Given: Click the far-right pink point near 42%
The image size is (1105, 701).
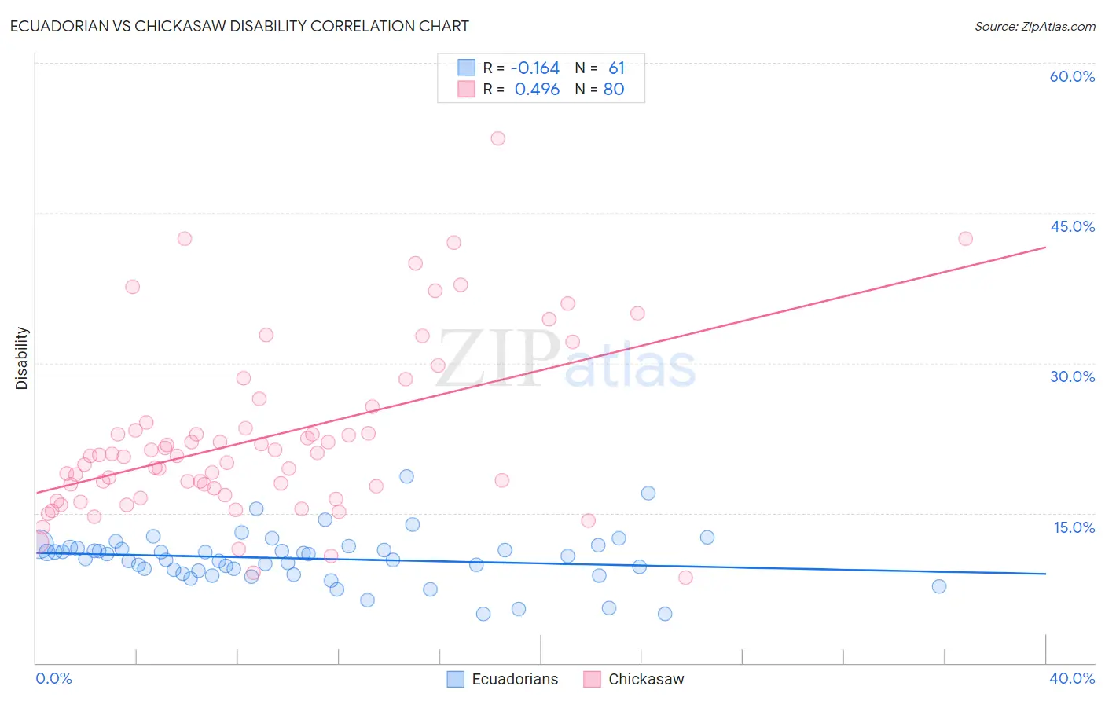Looking at the screenshot, I should (x=965, y=239).
